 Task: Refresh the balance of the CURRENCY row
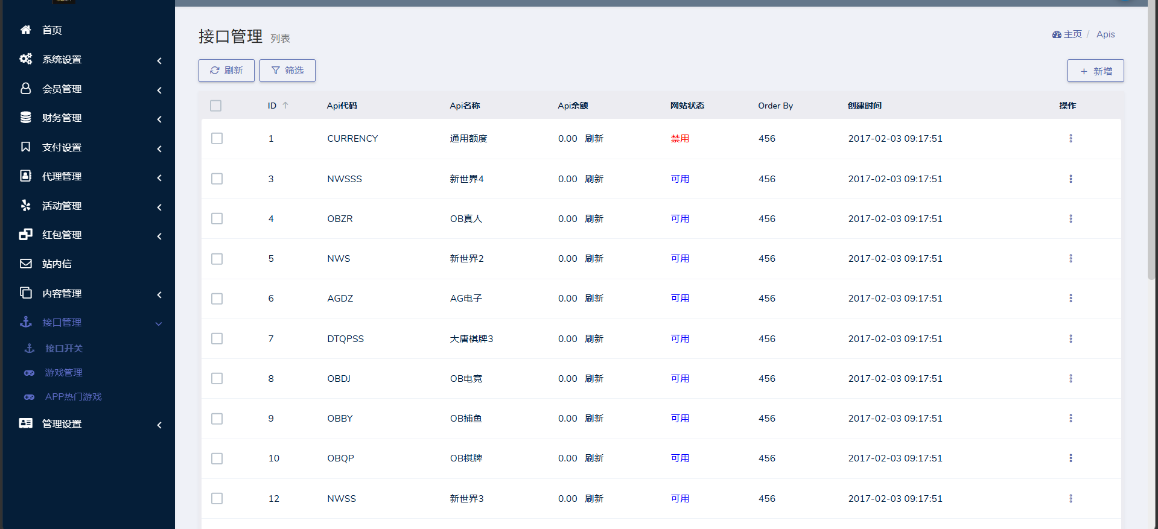pos(594,139)
